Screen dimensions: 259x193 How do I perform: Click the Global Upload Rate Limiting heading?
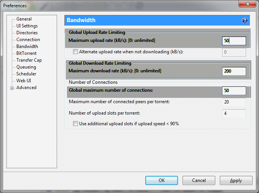(97, 32)
